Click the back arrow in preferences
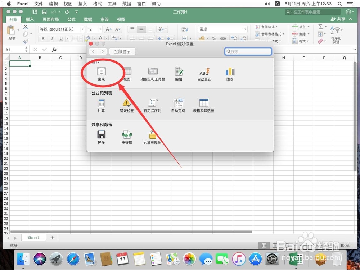Screen dimensions: 360x270 [x=93, y=51]
